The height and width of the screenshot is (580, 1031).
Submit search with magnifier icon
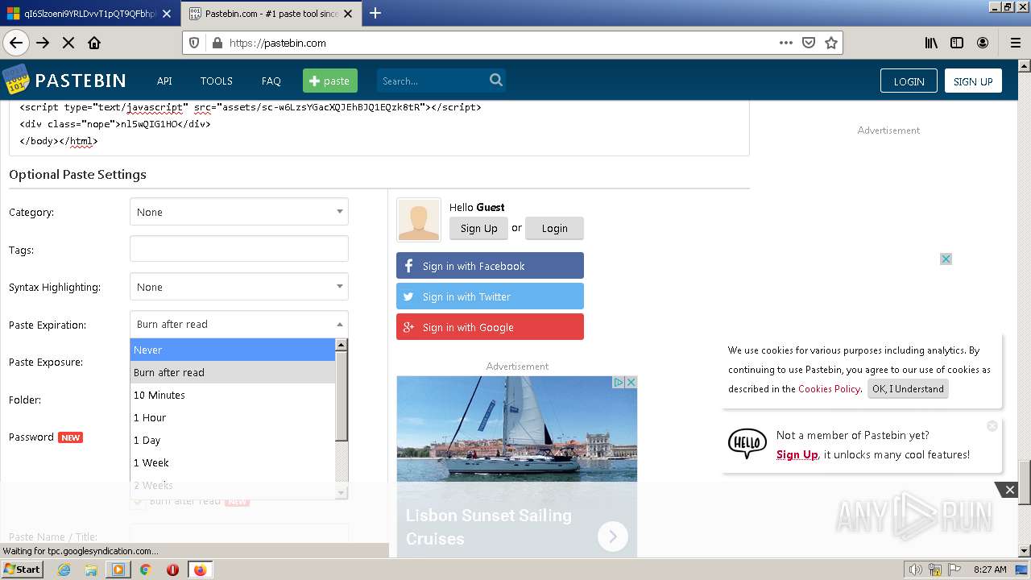click(496, 80)
